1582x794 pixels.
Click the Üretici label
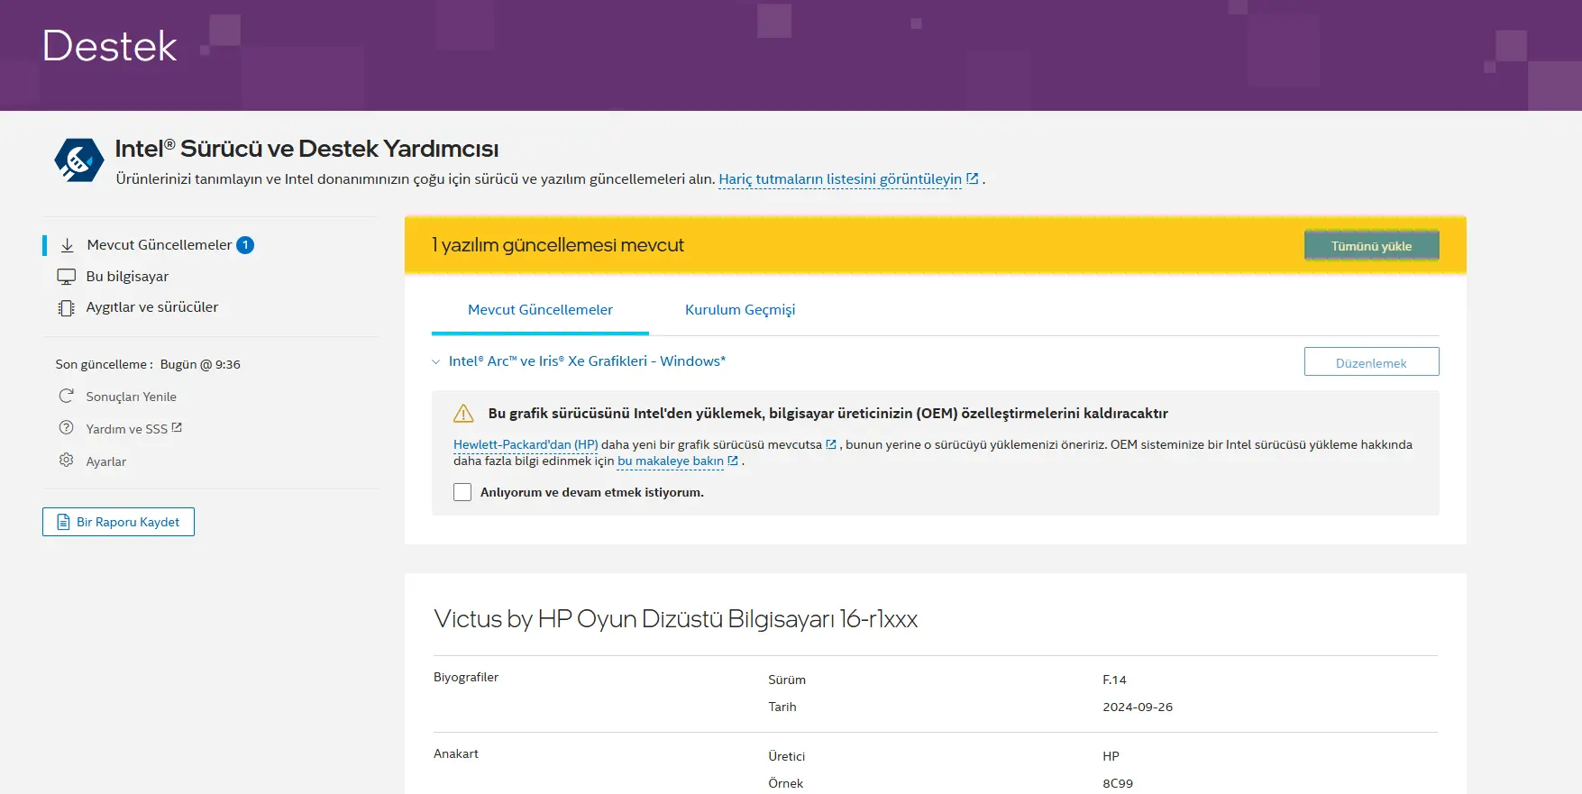point(787,756)
